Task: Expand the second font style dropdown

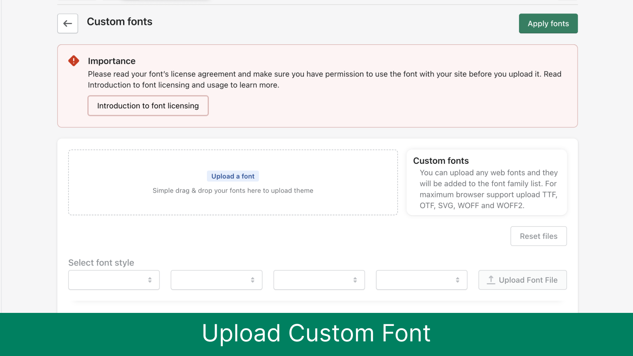Action: tap(216, 280)
